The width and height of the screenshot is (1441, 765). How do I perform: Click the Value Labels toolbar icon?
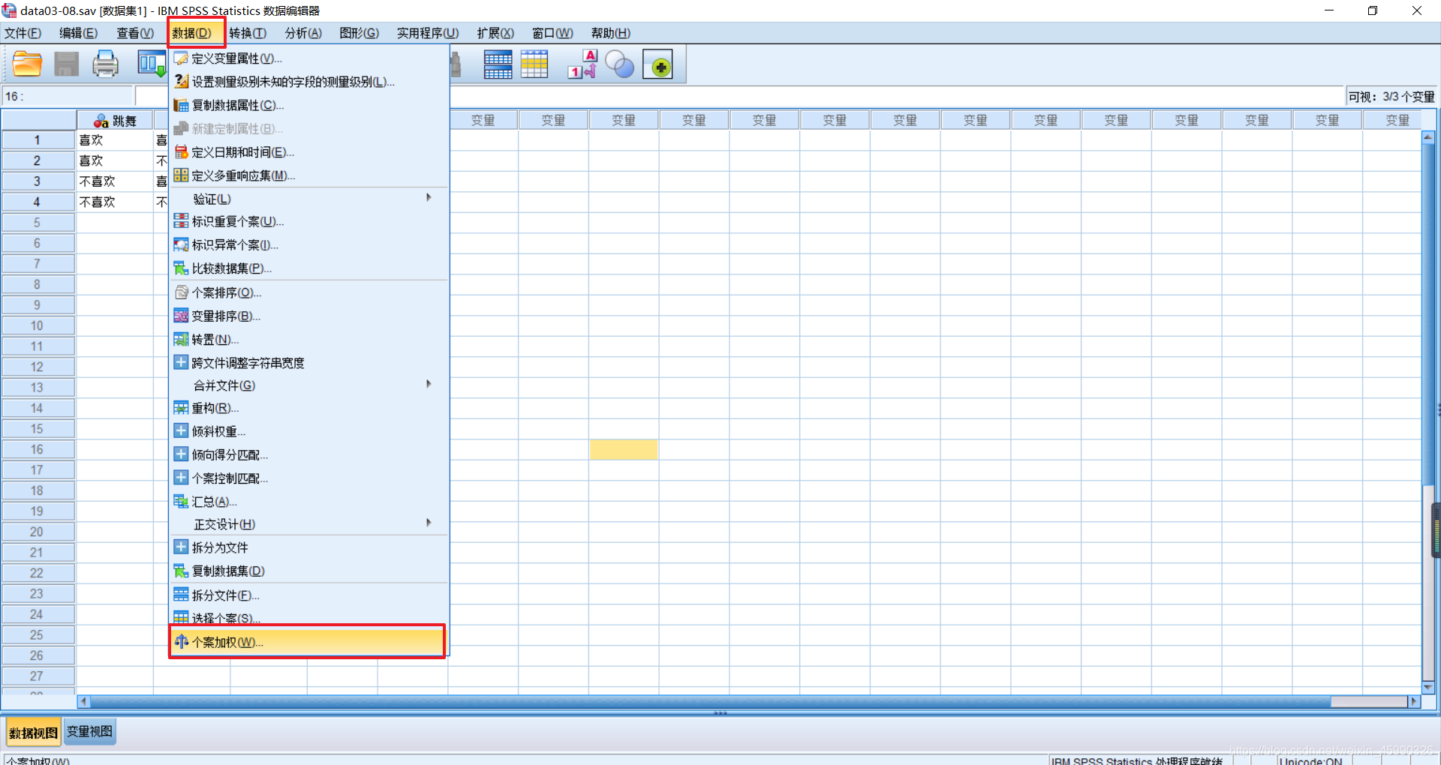click(x=582, y=64)
